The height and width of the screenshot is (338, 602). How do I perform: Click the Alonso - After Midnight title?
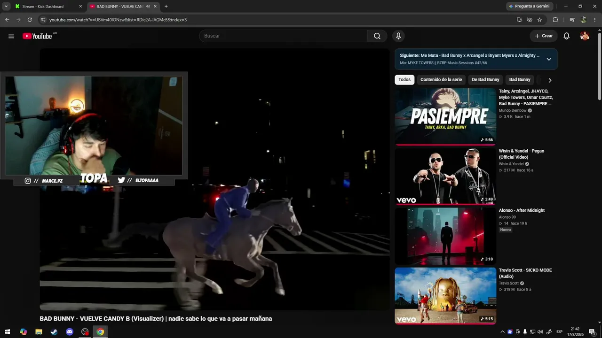pos(522,210)
